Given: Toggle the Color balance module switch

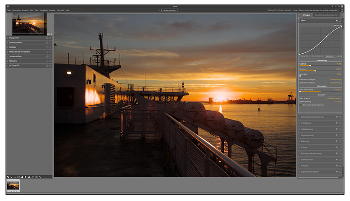Looking at the screenshot, I should [300, 123].
